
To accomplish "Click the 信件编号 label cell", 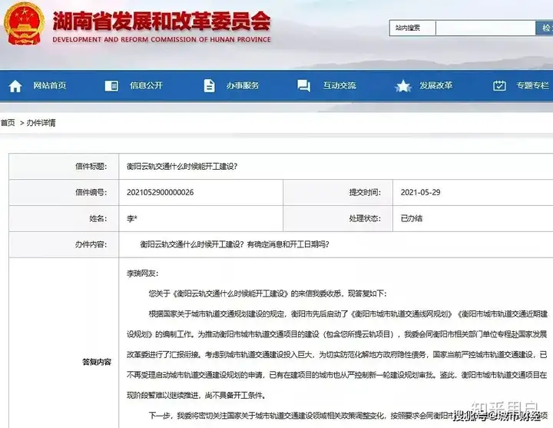I will 64,192.
